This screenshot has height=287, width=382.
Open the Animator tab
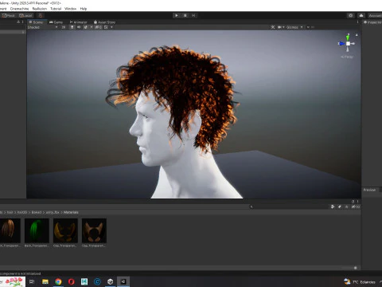point(78,22)
